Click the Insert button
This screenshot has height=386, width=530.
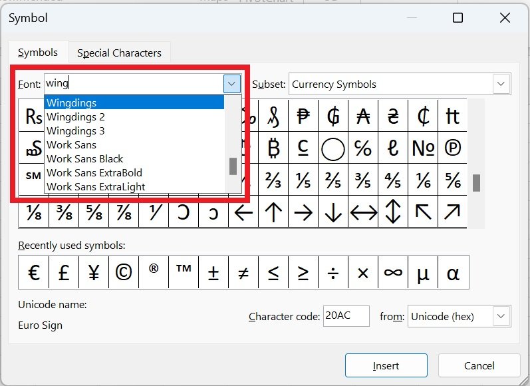click(386, 365)
